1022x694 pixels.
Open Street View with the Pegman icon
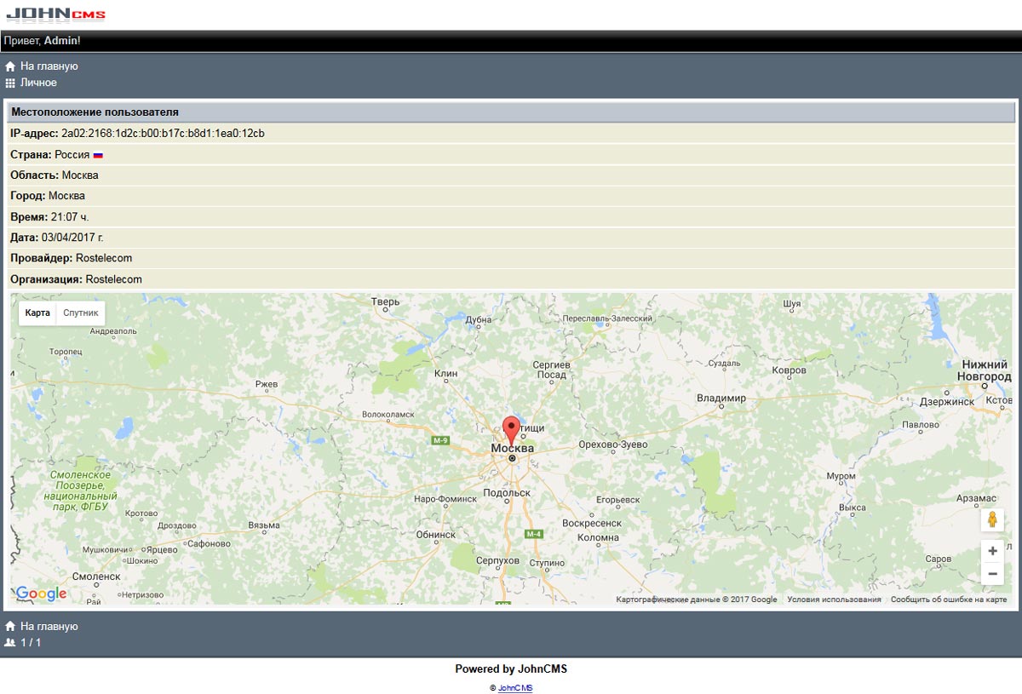(x=992, y=519)
